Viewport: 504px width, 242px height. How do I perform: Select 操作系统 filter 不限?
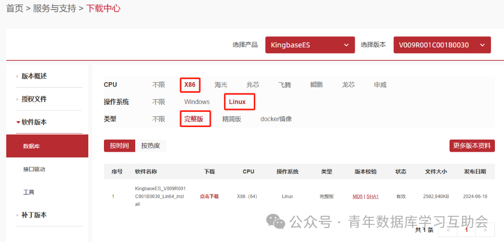[x=158, y=102]
